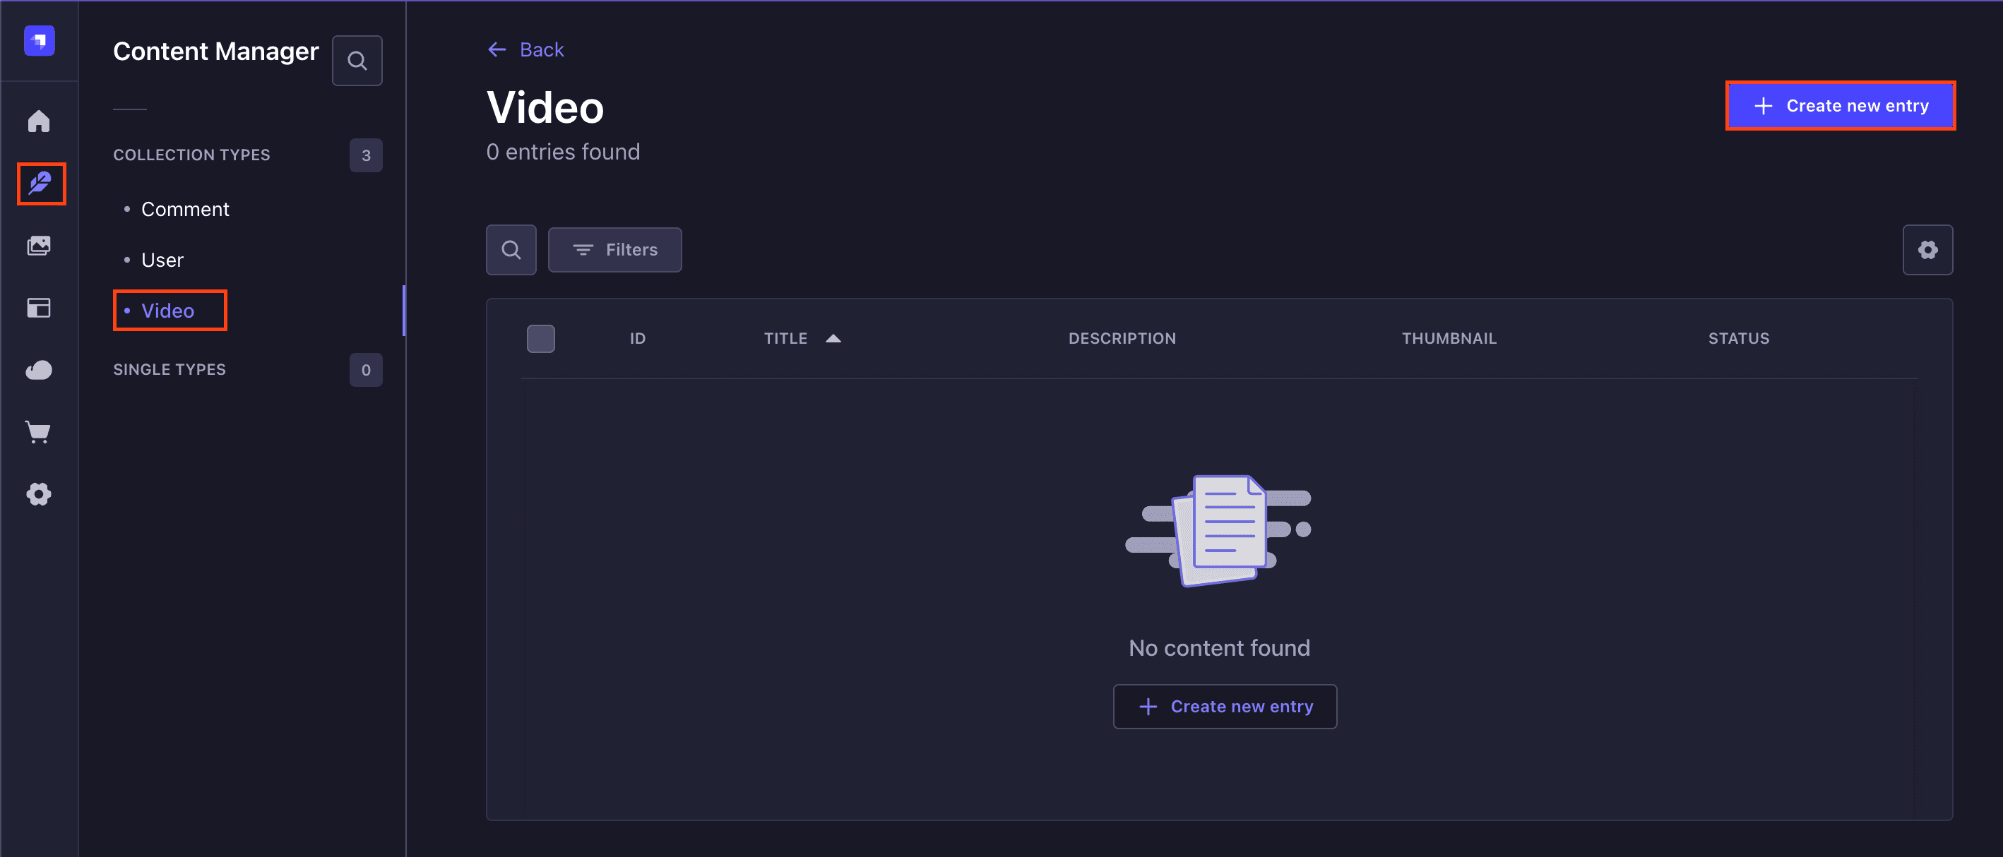
Task: Open the Content-Type Builder layout icon
Action: pos(39,308)
